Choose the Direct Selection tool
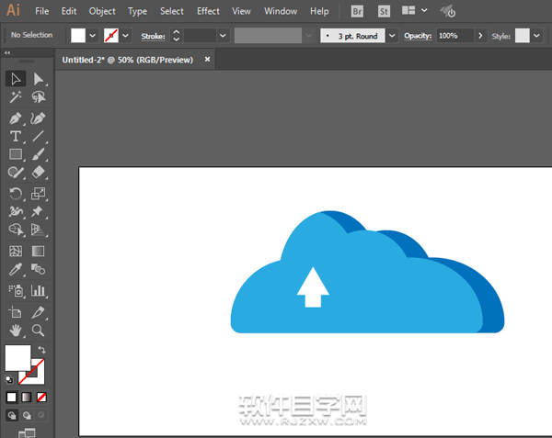This screenshot has height=438, width=552. coord(39,79)
